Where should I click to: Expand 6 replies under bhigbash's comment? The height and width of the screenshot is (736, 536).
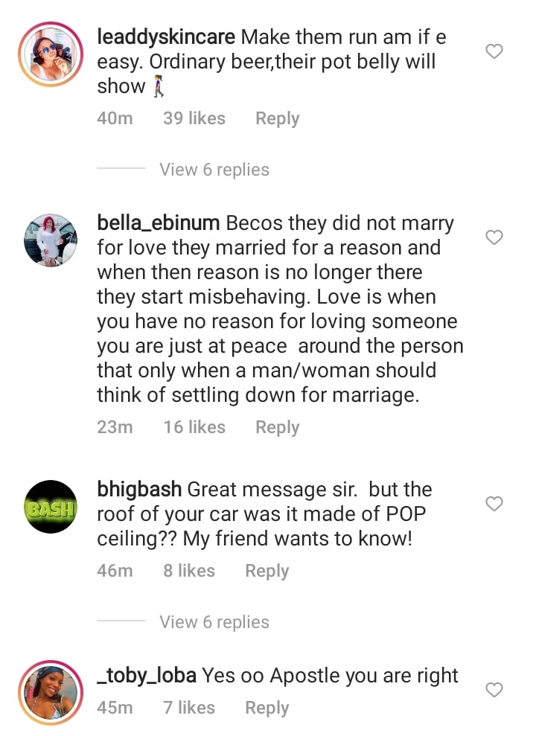tap(214, 622)
